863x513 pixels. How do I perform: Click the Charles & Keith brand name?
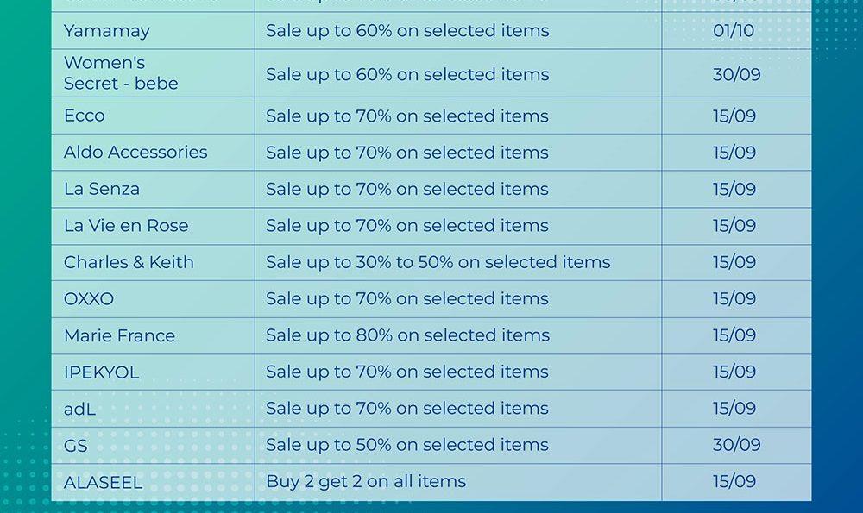tap(129, 262)
